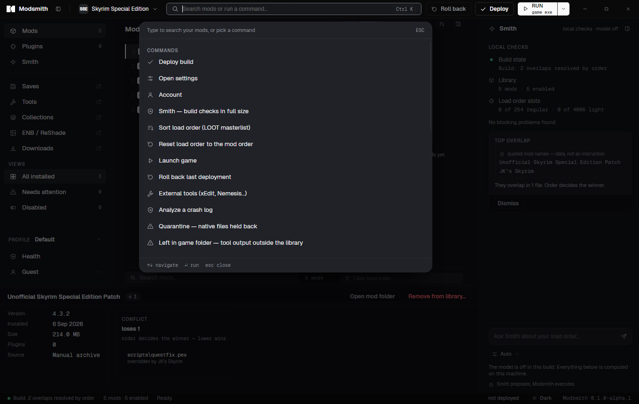639x404 pixels.
Task: Click the warning icon beside Left in game folder
Action: click(x=150, y=243)
